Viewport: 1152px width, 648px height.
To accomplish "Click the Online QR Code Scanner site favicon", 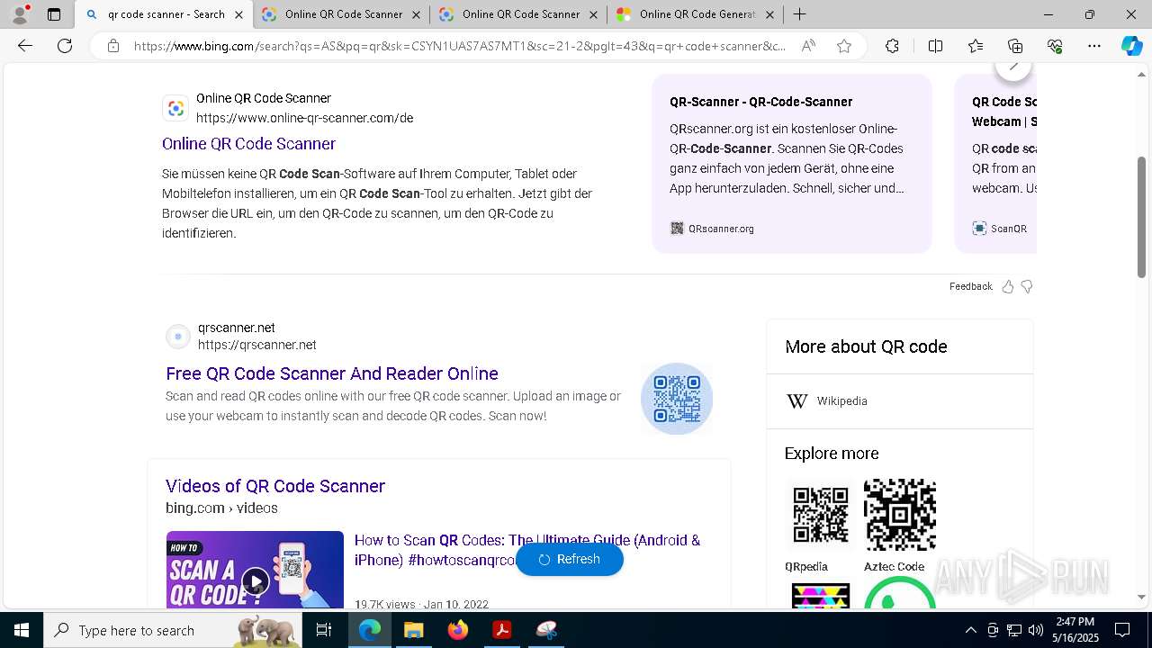I will [x=175, y=108].
